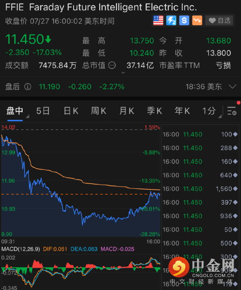Switch to the 日K chart tab

71,111
